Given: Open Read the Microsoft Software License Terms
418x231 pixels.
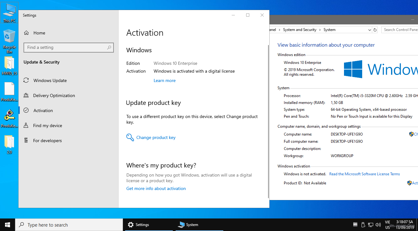Looking at the screenshot, I should pos(364,174).
